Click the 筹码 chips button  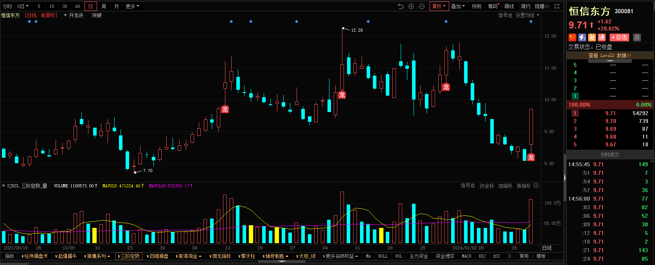point(493,6)
